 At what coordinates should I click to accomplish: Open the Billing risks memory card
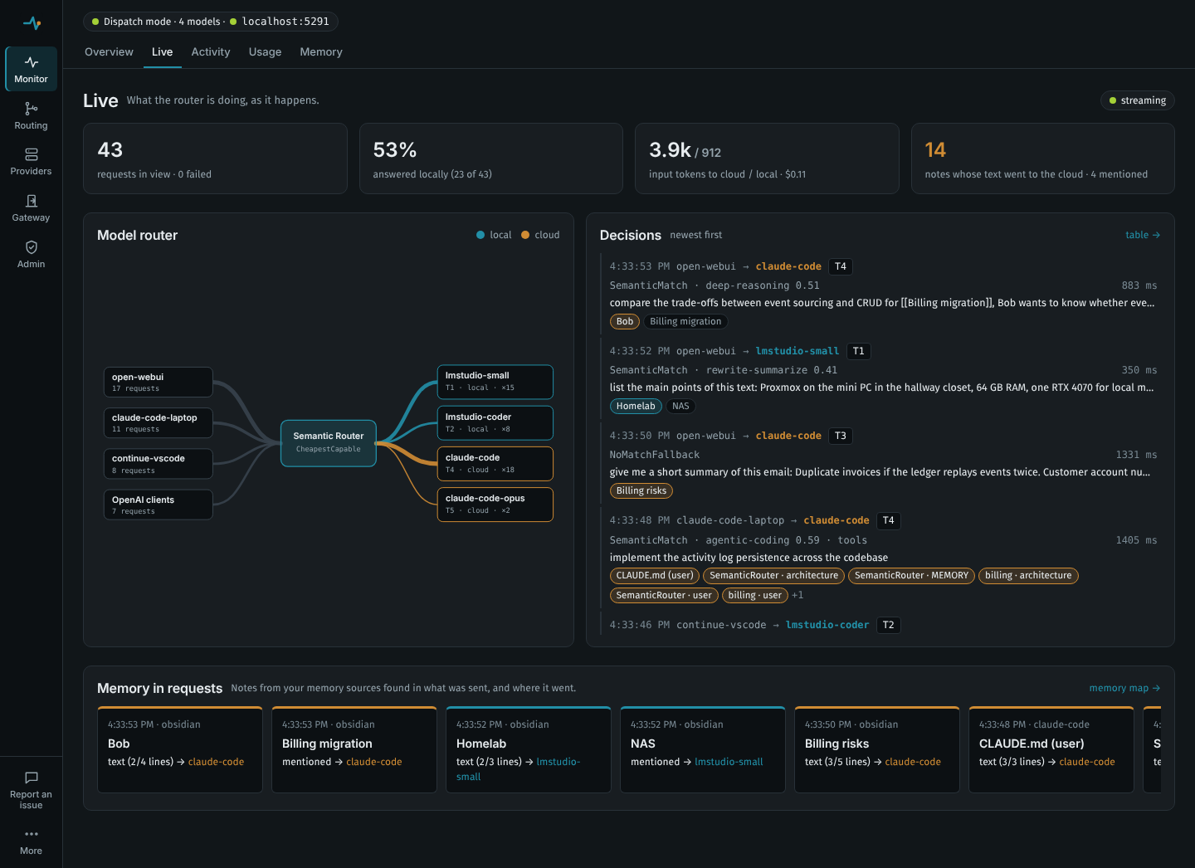(x=877, y=749)
